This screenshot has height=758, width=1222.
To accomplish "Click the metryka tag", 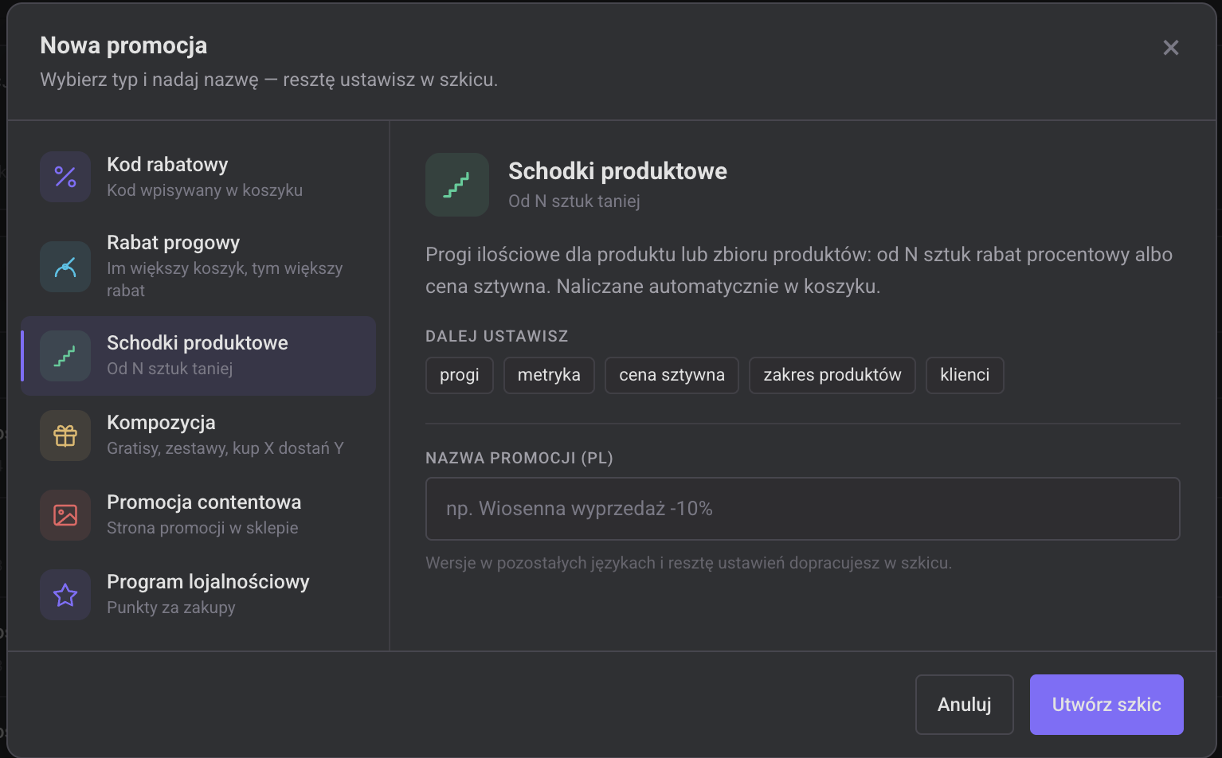I will (549, 375).
